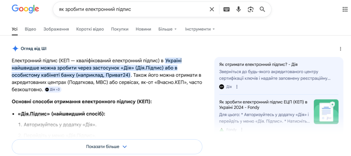The height and width of the screenshot is (156, 351).
Task: Click the Fondy source logo icon
Action: tap(222, 130)
